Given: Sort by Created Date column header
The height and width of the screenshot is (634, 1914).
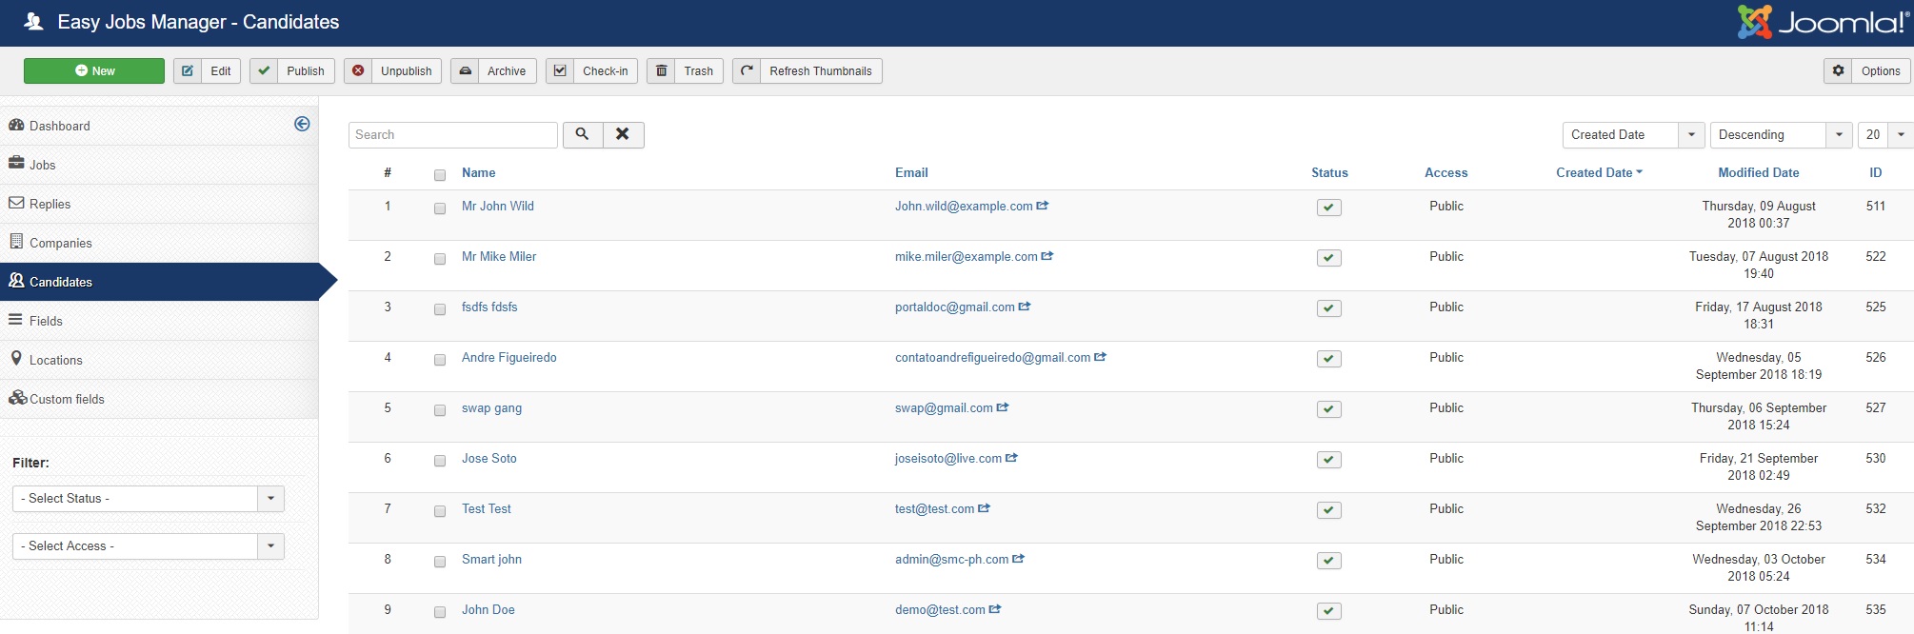Looking at the screenshot, I should (1599, 172).
